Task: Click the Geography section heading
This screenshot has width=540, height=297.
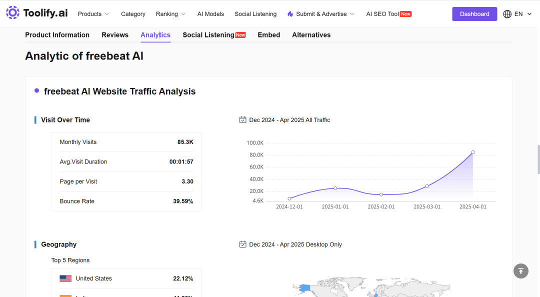Action: [59, 244]
